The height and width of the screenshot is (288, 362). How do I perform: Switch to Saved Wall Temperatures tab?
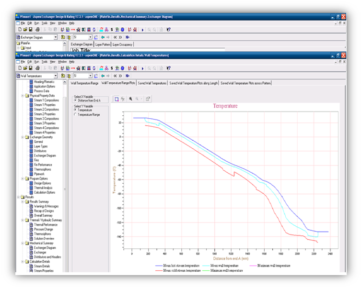[152, 83]
